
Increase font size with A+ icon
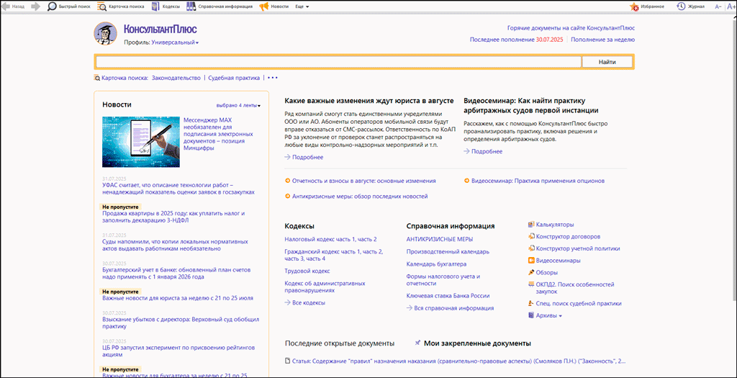click(731, 6)
